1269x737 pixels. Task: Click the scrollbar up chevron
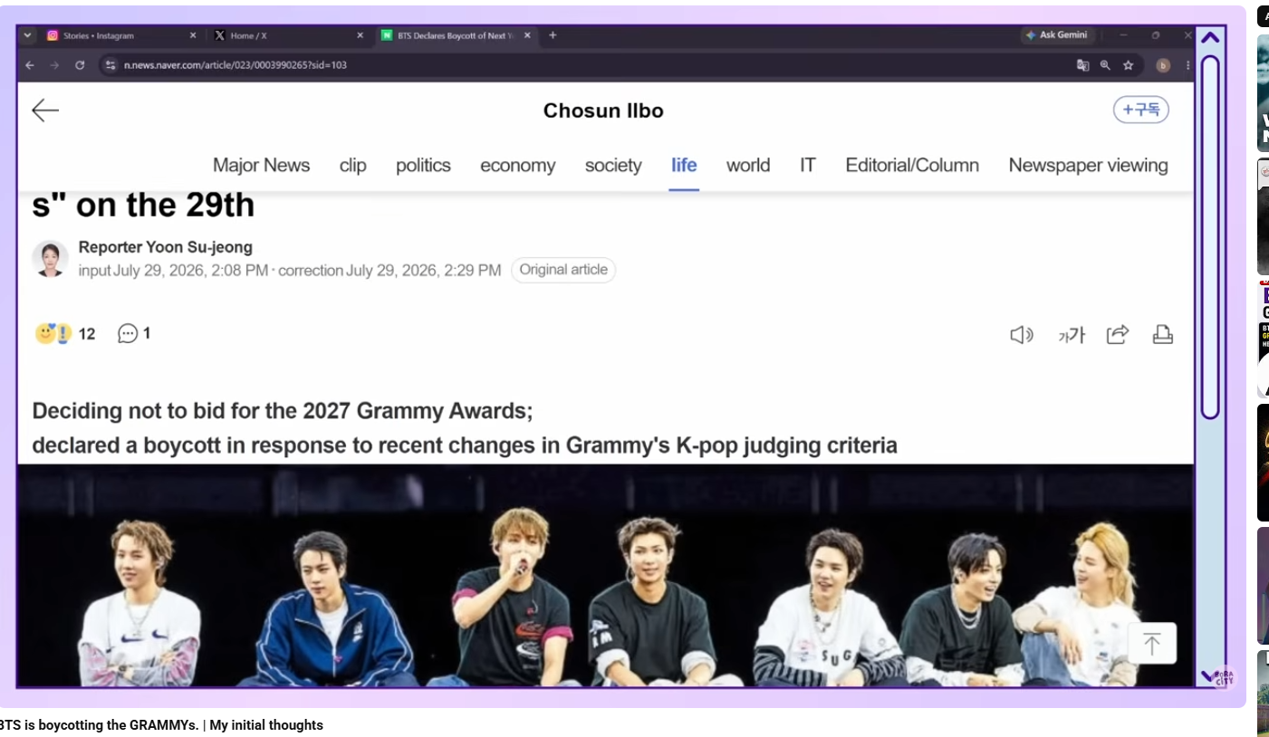point(1210,38)
